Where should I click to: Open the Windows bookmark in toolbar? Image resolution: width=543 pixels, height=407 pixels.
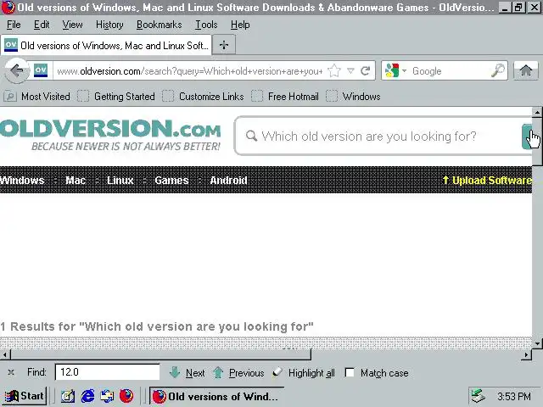tap(354, 96)
